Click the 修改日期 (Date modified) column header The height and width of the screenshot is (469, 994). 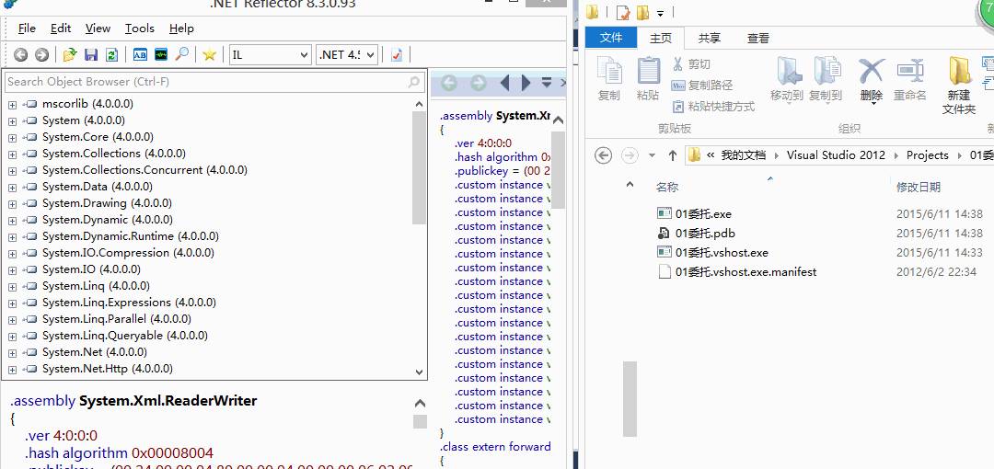coord(918,187)
